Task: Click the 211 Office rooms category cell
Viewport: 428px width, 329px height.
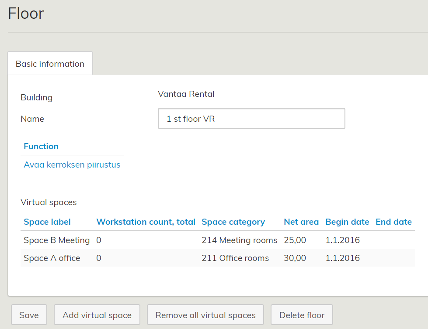Action: (x=235, y=258)
